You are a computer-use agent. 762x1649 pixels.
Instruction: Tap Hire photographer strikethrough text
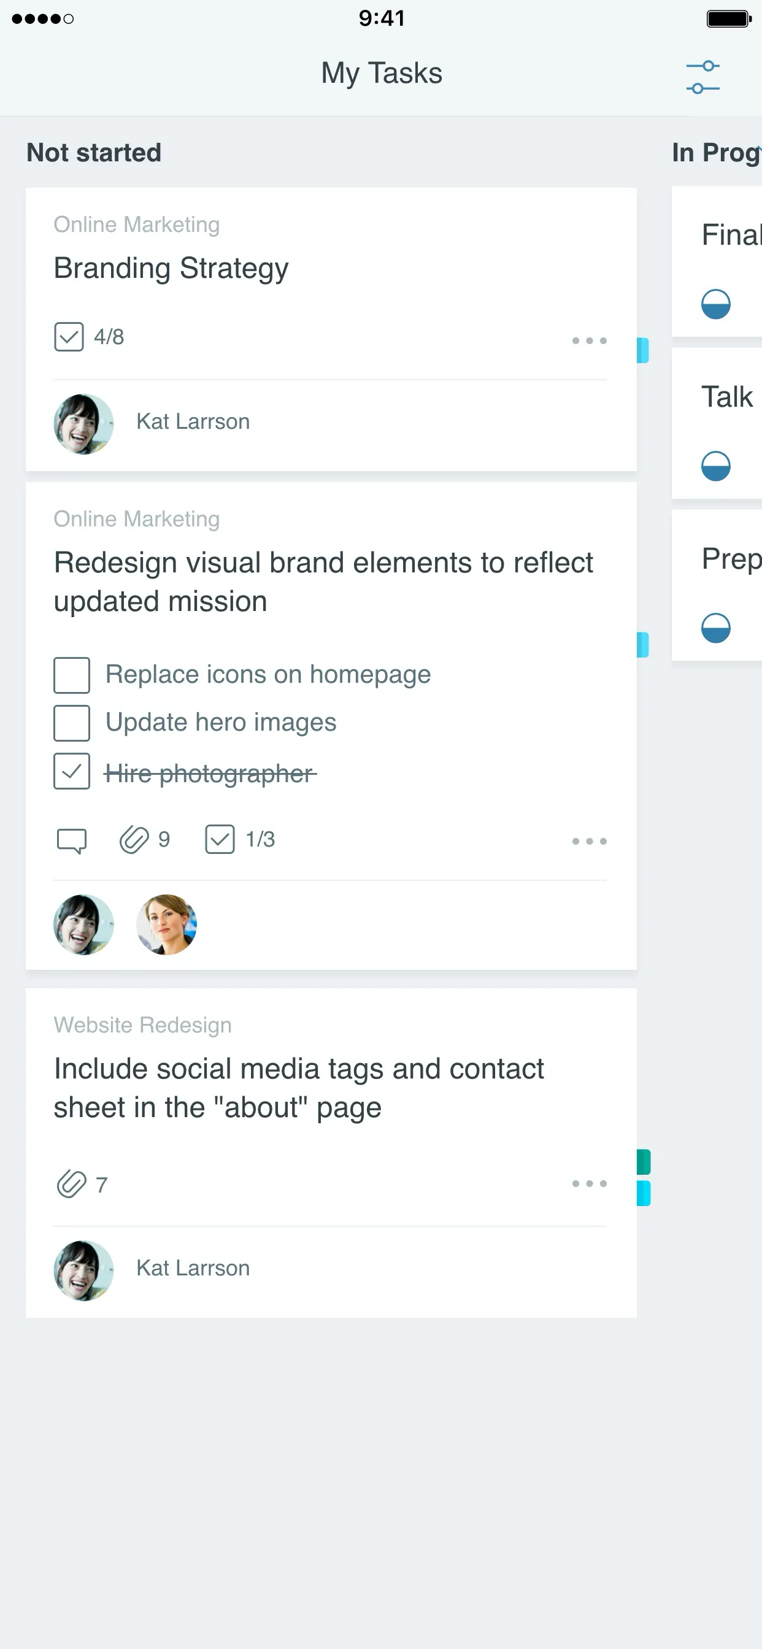pyautogui.click(x=210, y=774)
